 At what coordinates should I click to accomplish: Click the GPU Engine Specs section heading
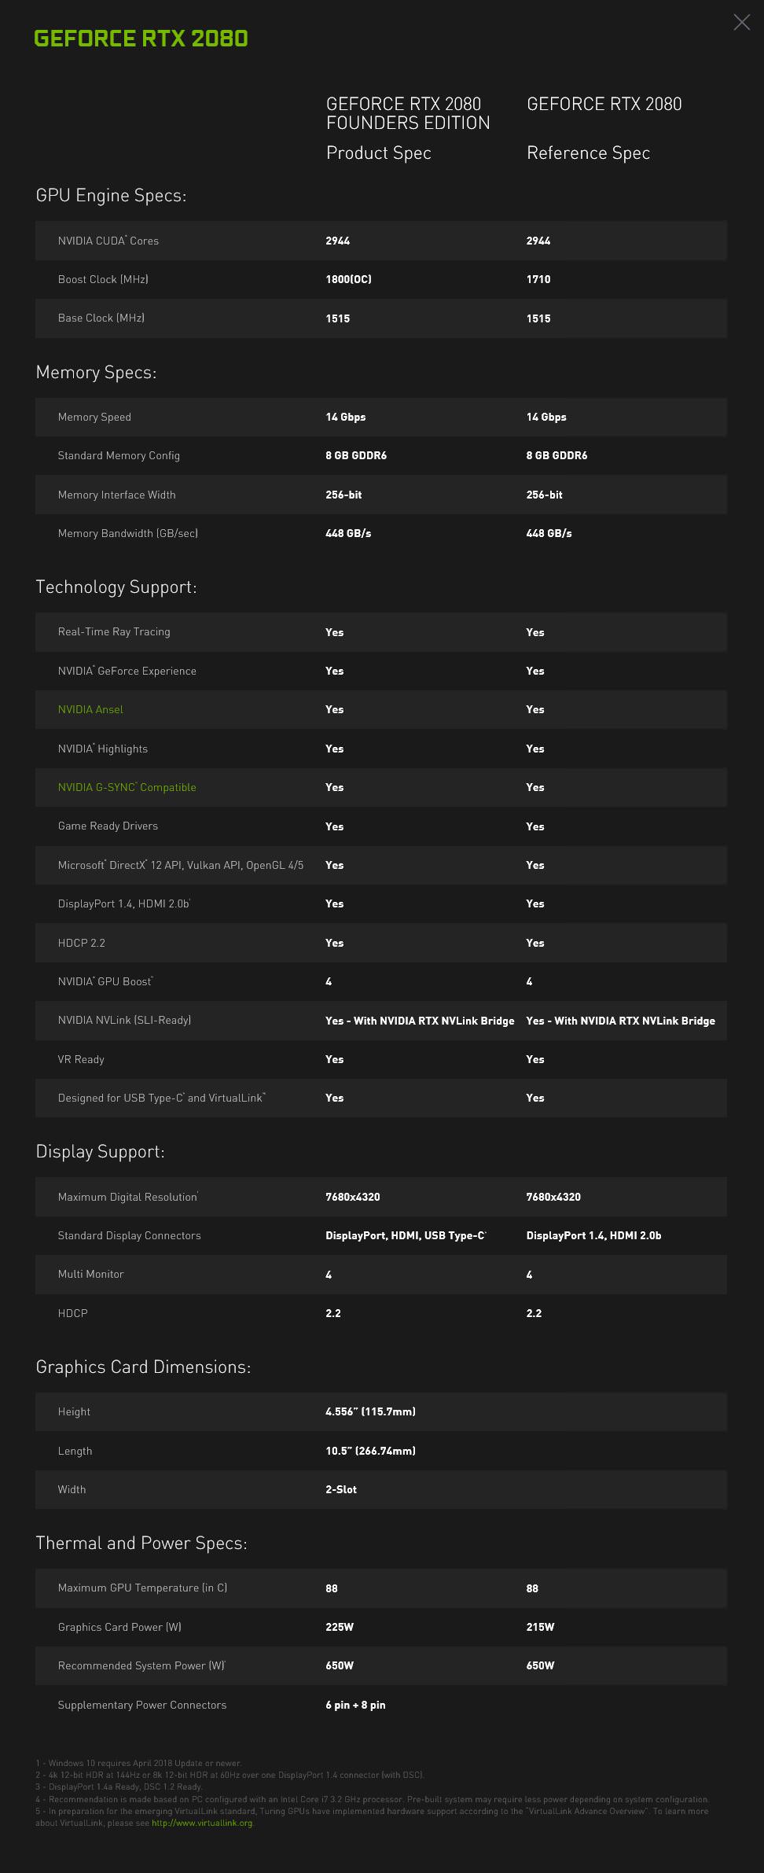coord(111,195)
